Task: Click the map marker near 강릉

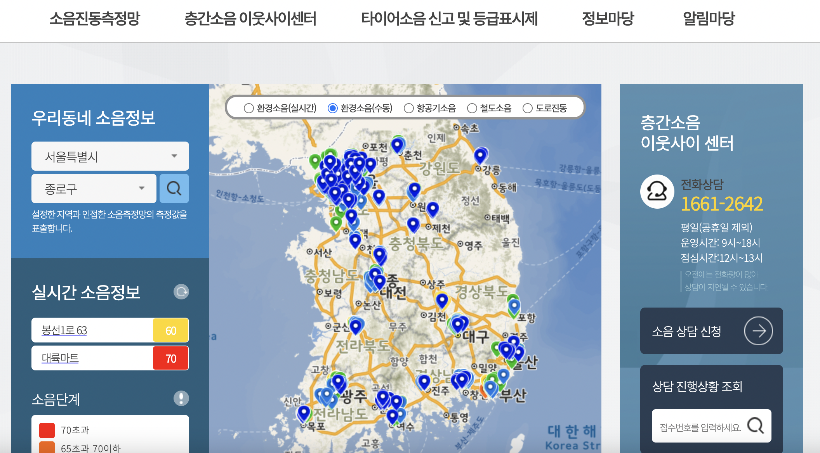Action: pyautogui.click(x=481, y=155)
